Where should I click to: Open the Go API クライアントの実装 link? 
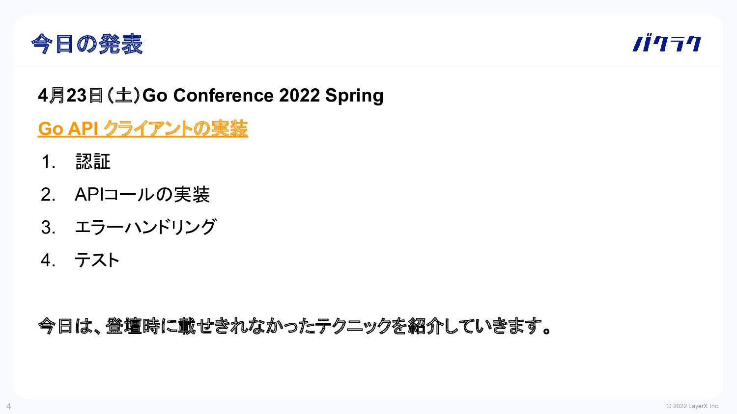[143, 129]
